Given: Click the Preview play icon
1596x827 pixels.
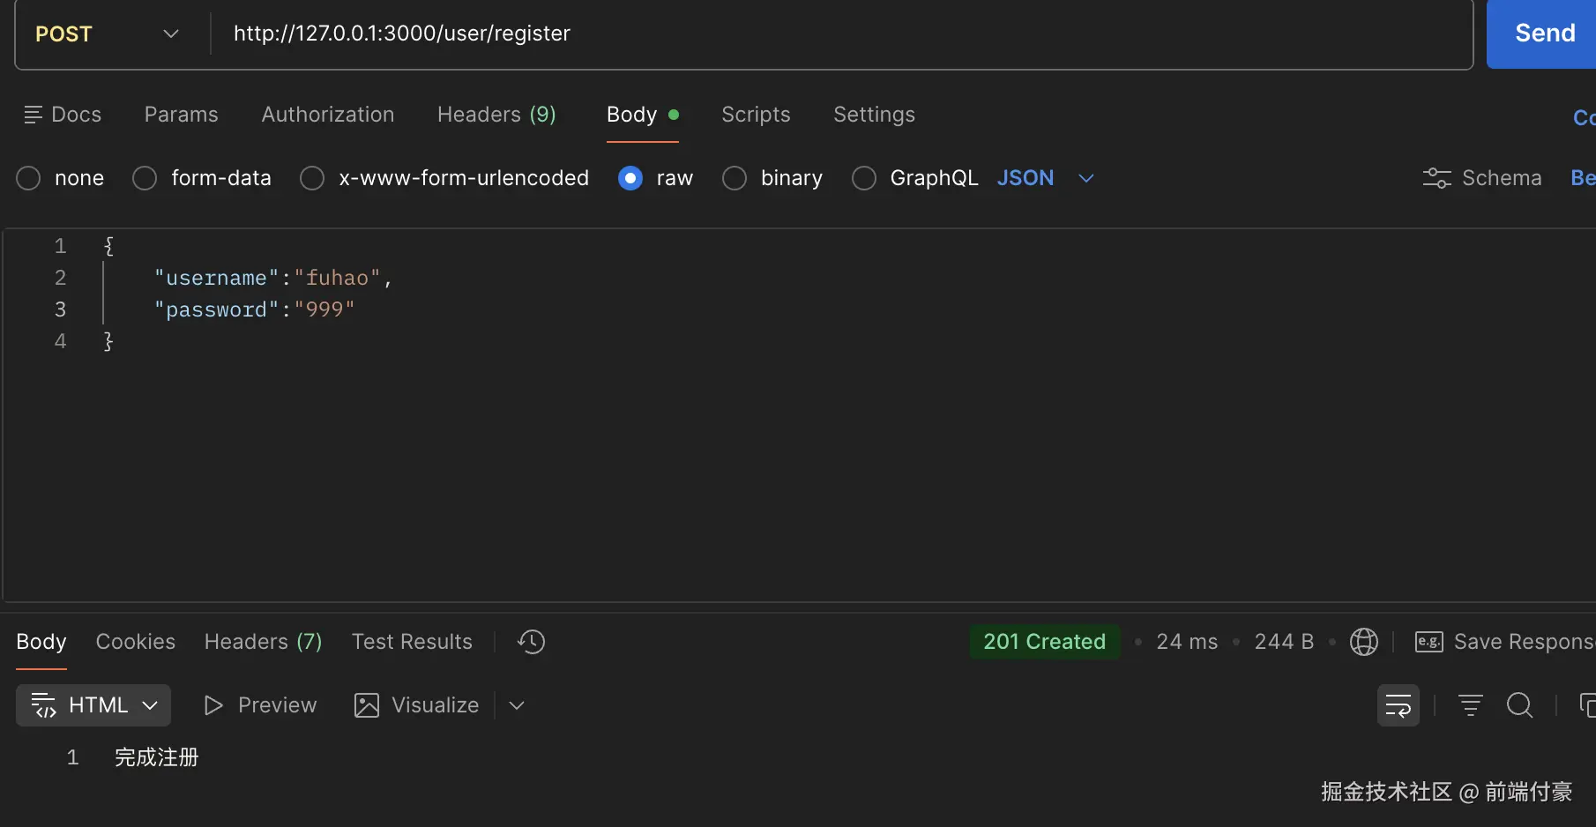Looking at the screenshot, I should pos(213,705).
